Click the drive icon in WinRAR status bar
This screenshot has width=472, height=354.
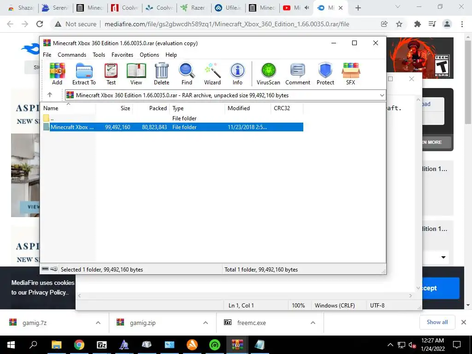[x=45, y=269]
